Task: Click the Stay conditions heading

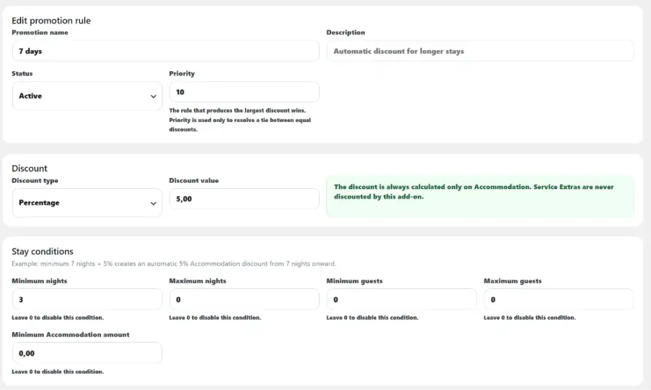Action: [43, 252]
